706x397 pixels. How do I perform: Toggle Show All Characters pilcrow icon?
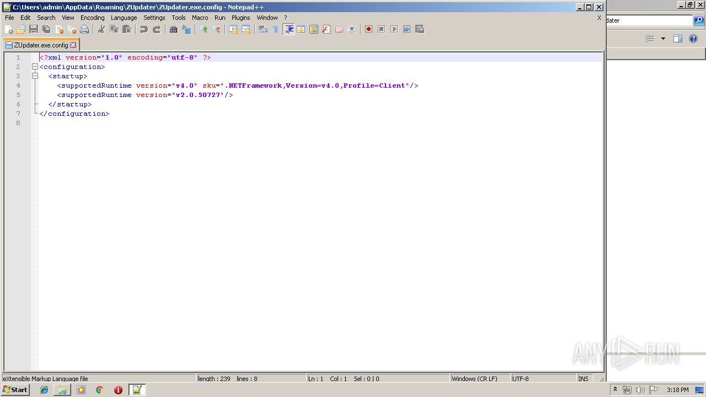[x=276, y=29]
